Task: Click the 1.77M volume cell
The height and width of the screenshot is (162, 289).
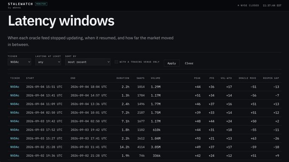Action: tap(156, 104)
